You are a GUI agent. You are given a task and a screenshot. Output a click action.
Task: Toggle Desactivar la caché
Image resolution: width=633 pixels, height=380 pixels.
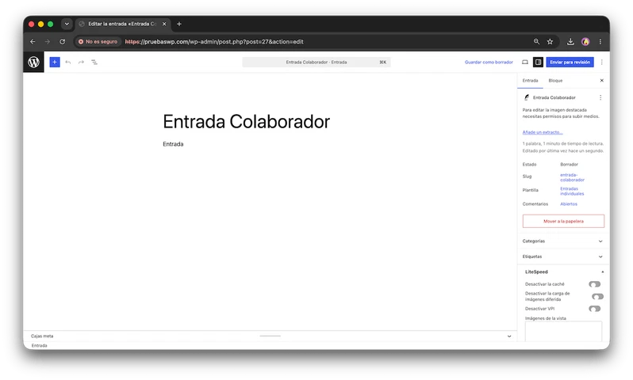(x=595, y=284)
